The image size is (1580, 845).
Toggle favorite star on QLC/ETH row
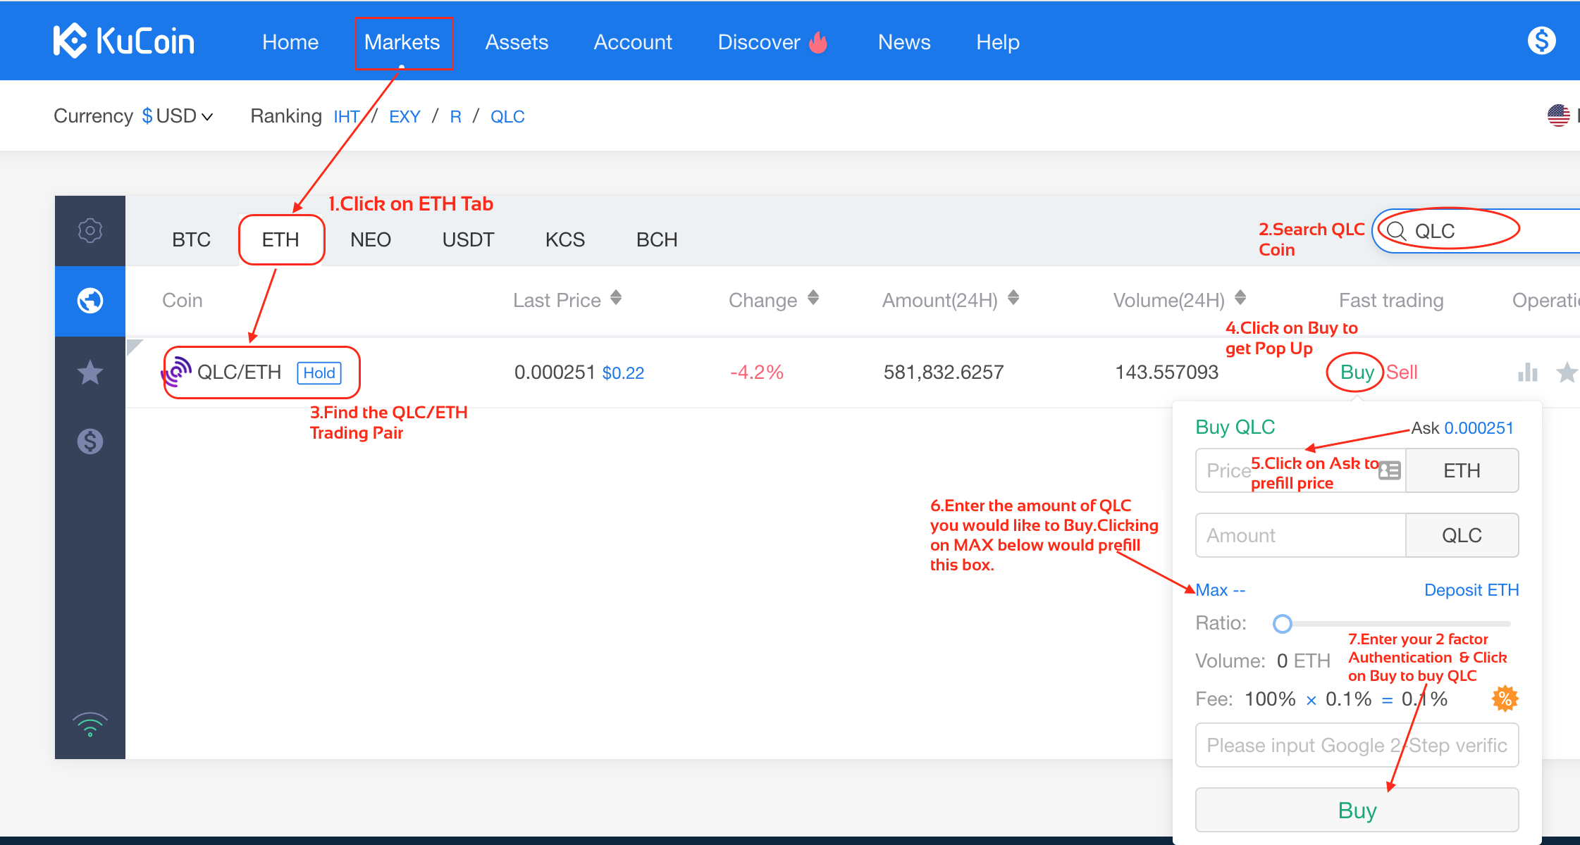click(x=1566, y=372)
